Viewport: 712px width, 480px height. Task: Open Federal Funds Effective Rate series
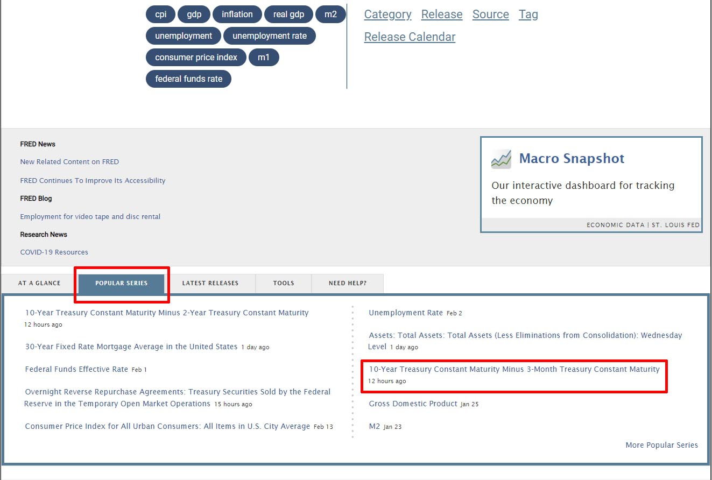click(76, 369)
